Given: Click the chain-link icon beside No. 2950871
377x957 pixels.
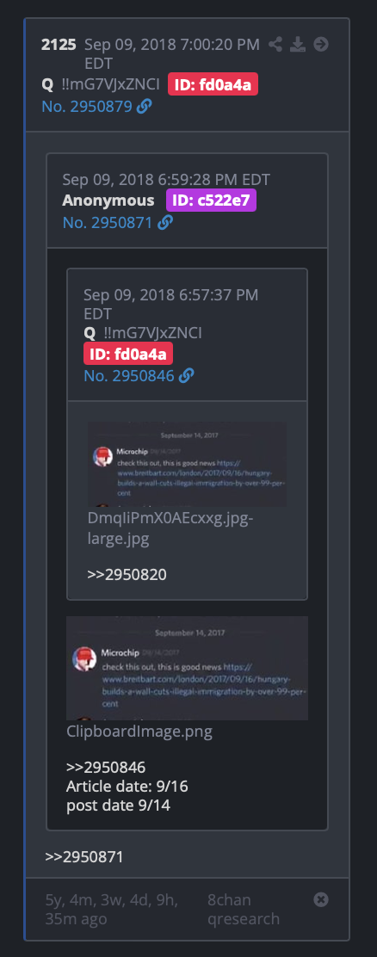Looking at the screenshot, I should tap(164, 223).
